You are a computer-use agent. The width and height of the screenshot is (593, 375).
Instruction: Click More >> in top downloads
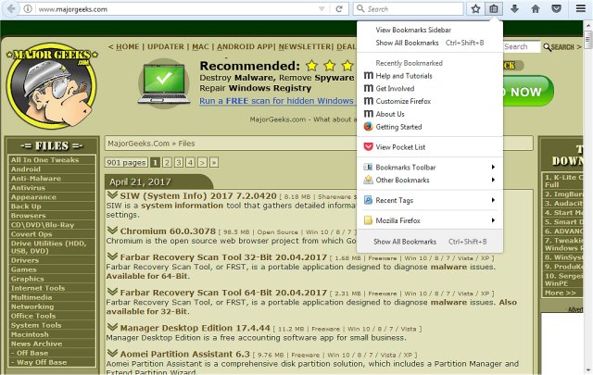[560, 293]
